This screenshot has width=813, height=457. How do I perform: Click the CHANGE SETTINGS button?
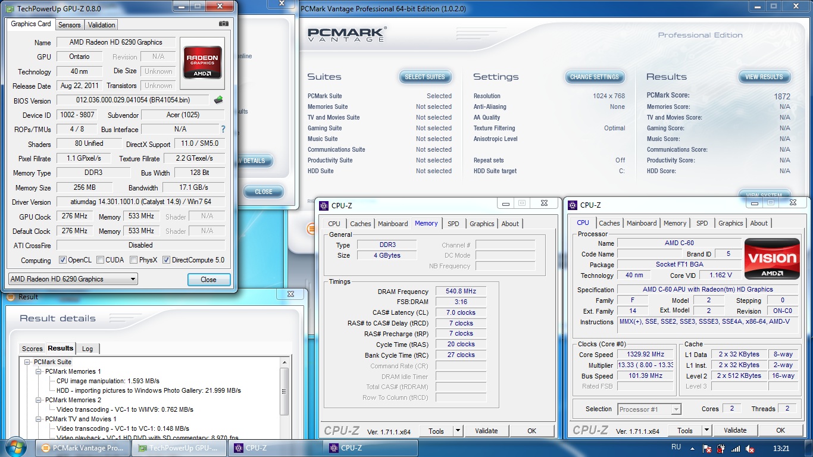click(595, 77)
